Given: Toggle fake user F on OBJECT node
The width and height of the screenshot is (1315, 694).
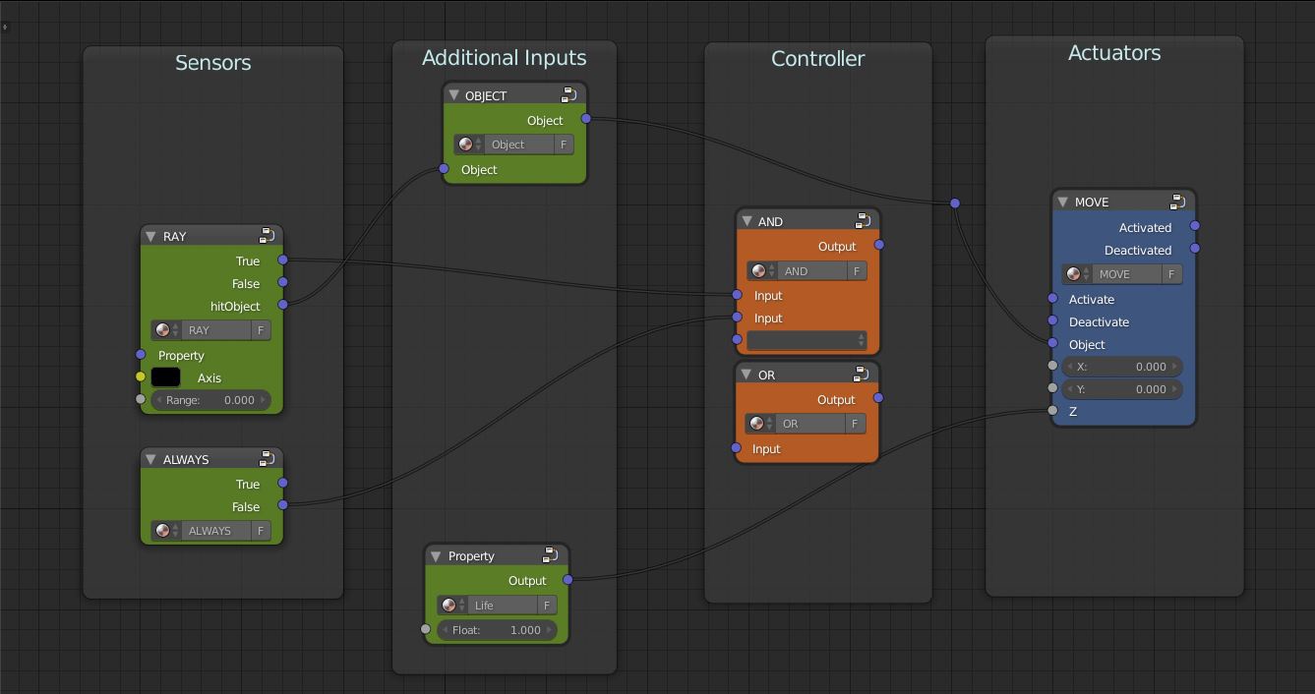Looking at the screenshot, I should point(564,145).
